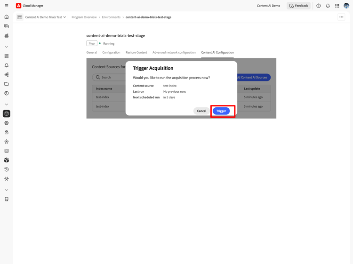Click the Trigger button in the dialog
This screenshot has height=264, width=353.
tap(221, 111)
